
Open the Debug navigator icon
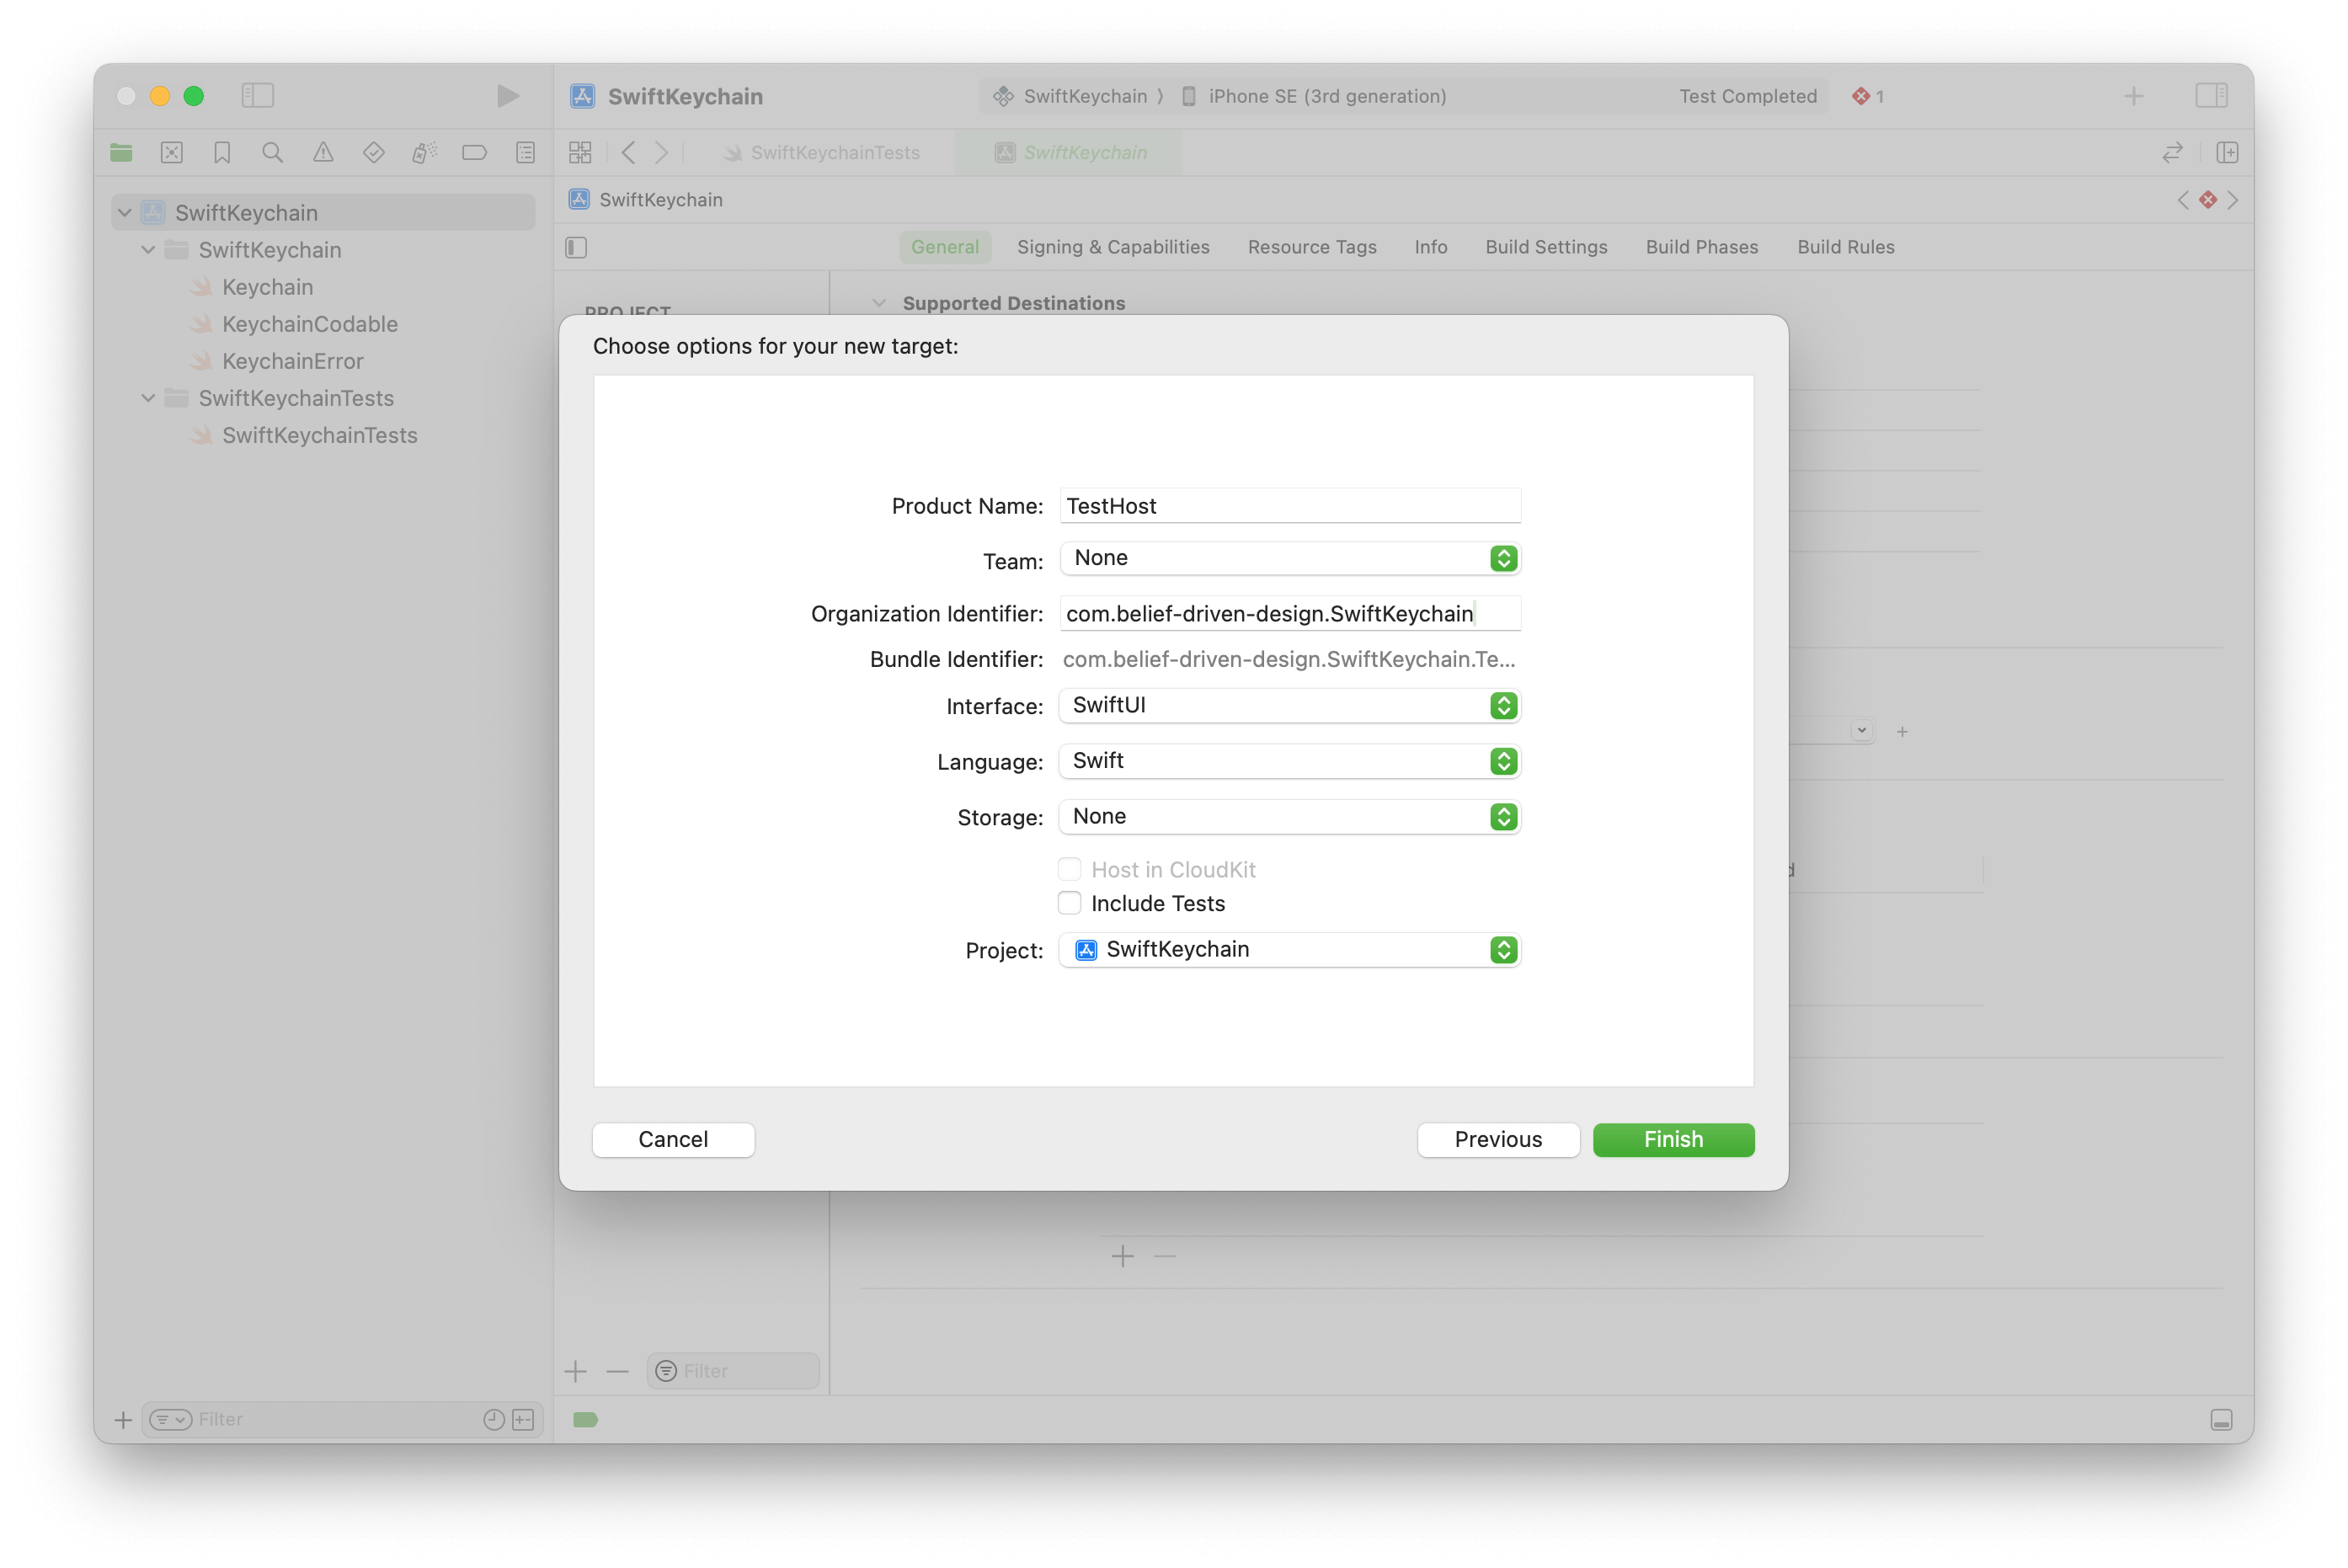(424, 152)
